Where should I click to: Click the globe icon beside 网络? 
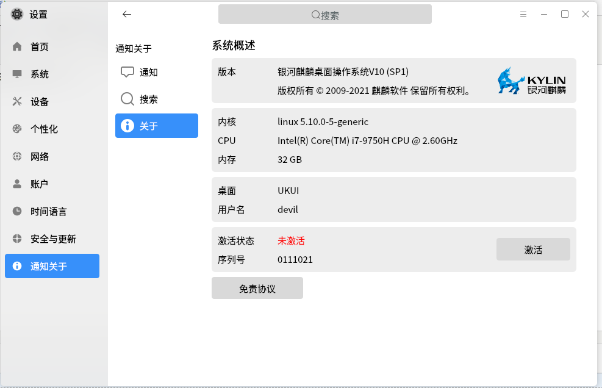17,156
